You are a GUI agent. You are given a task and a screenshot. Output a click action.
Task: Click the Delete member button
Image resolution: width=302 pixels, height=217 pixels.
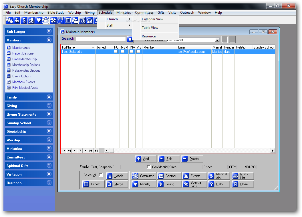coord(192,159)
